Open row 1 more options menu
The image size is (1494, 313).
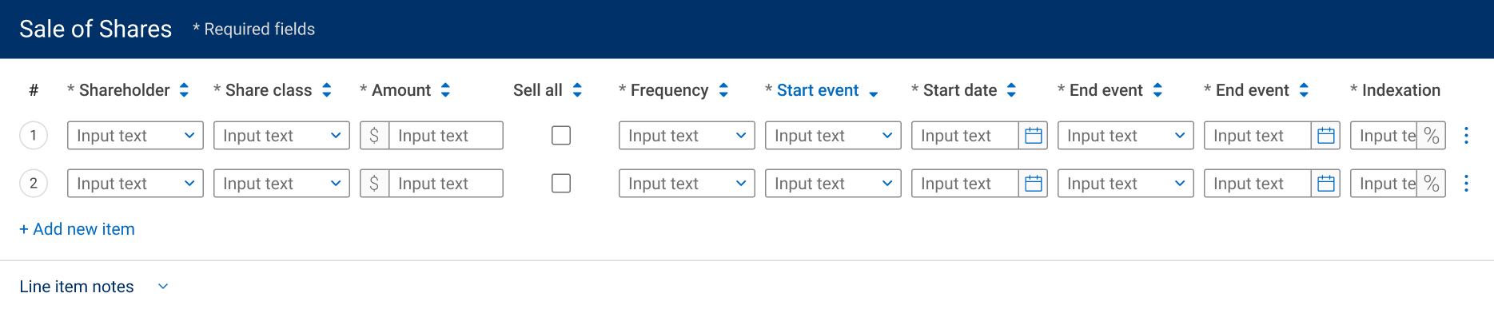point(1466,136)
